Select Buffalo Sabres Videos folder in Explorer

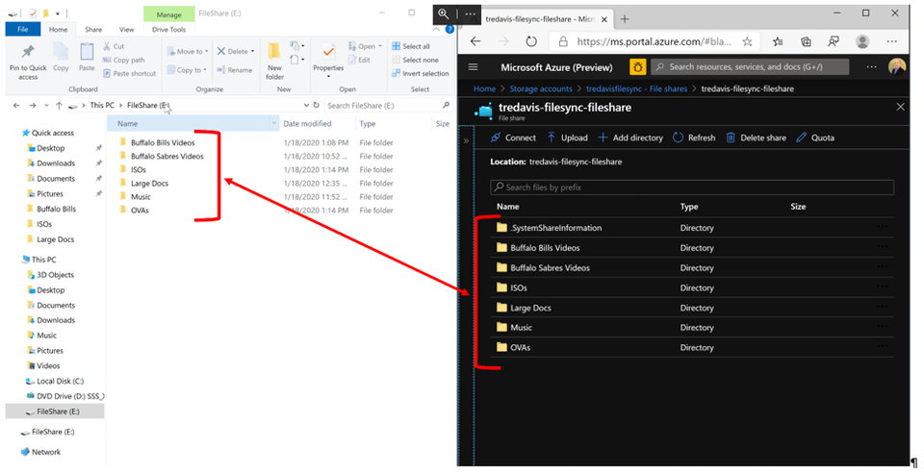(x=167, y=156)
